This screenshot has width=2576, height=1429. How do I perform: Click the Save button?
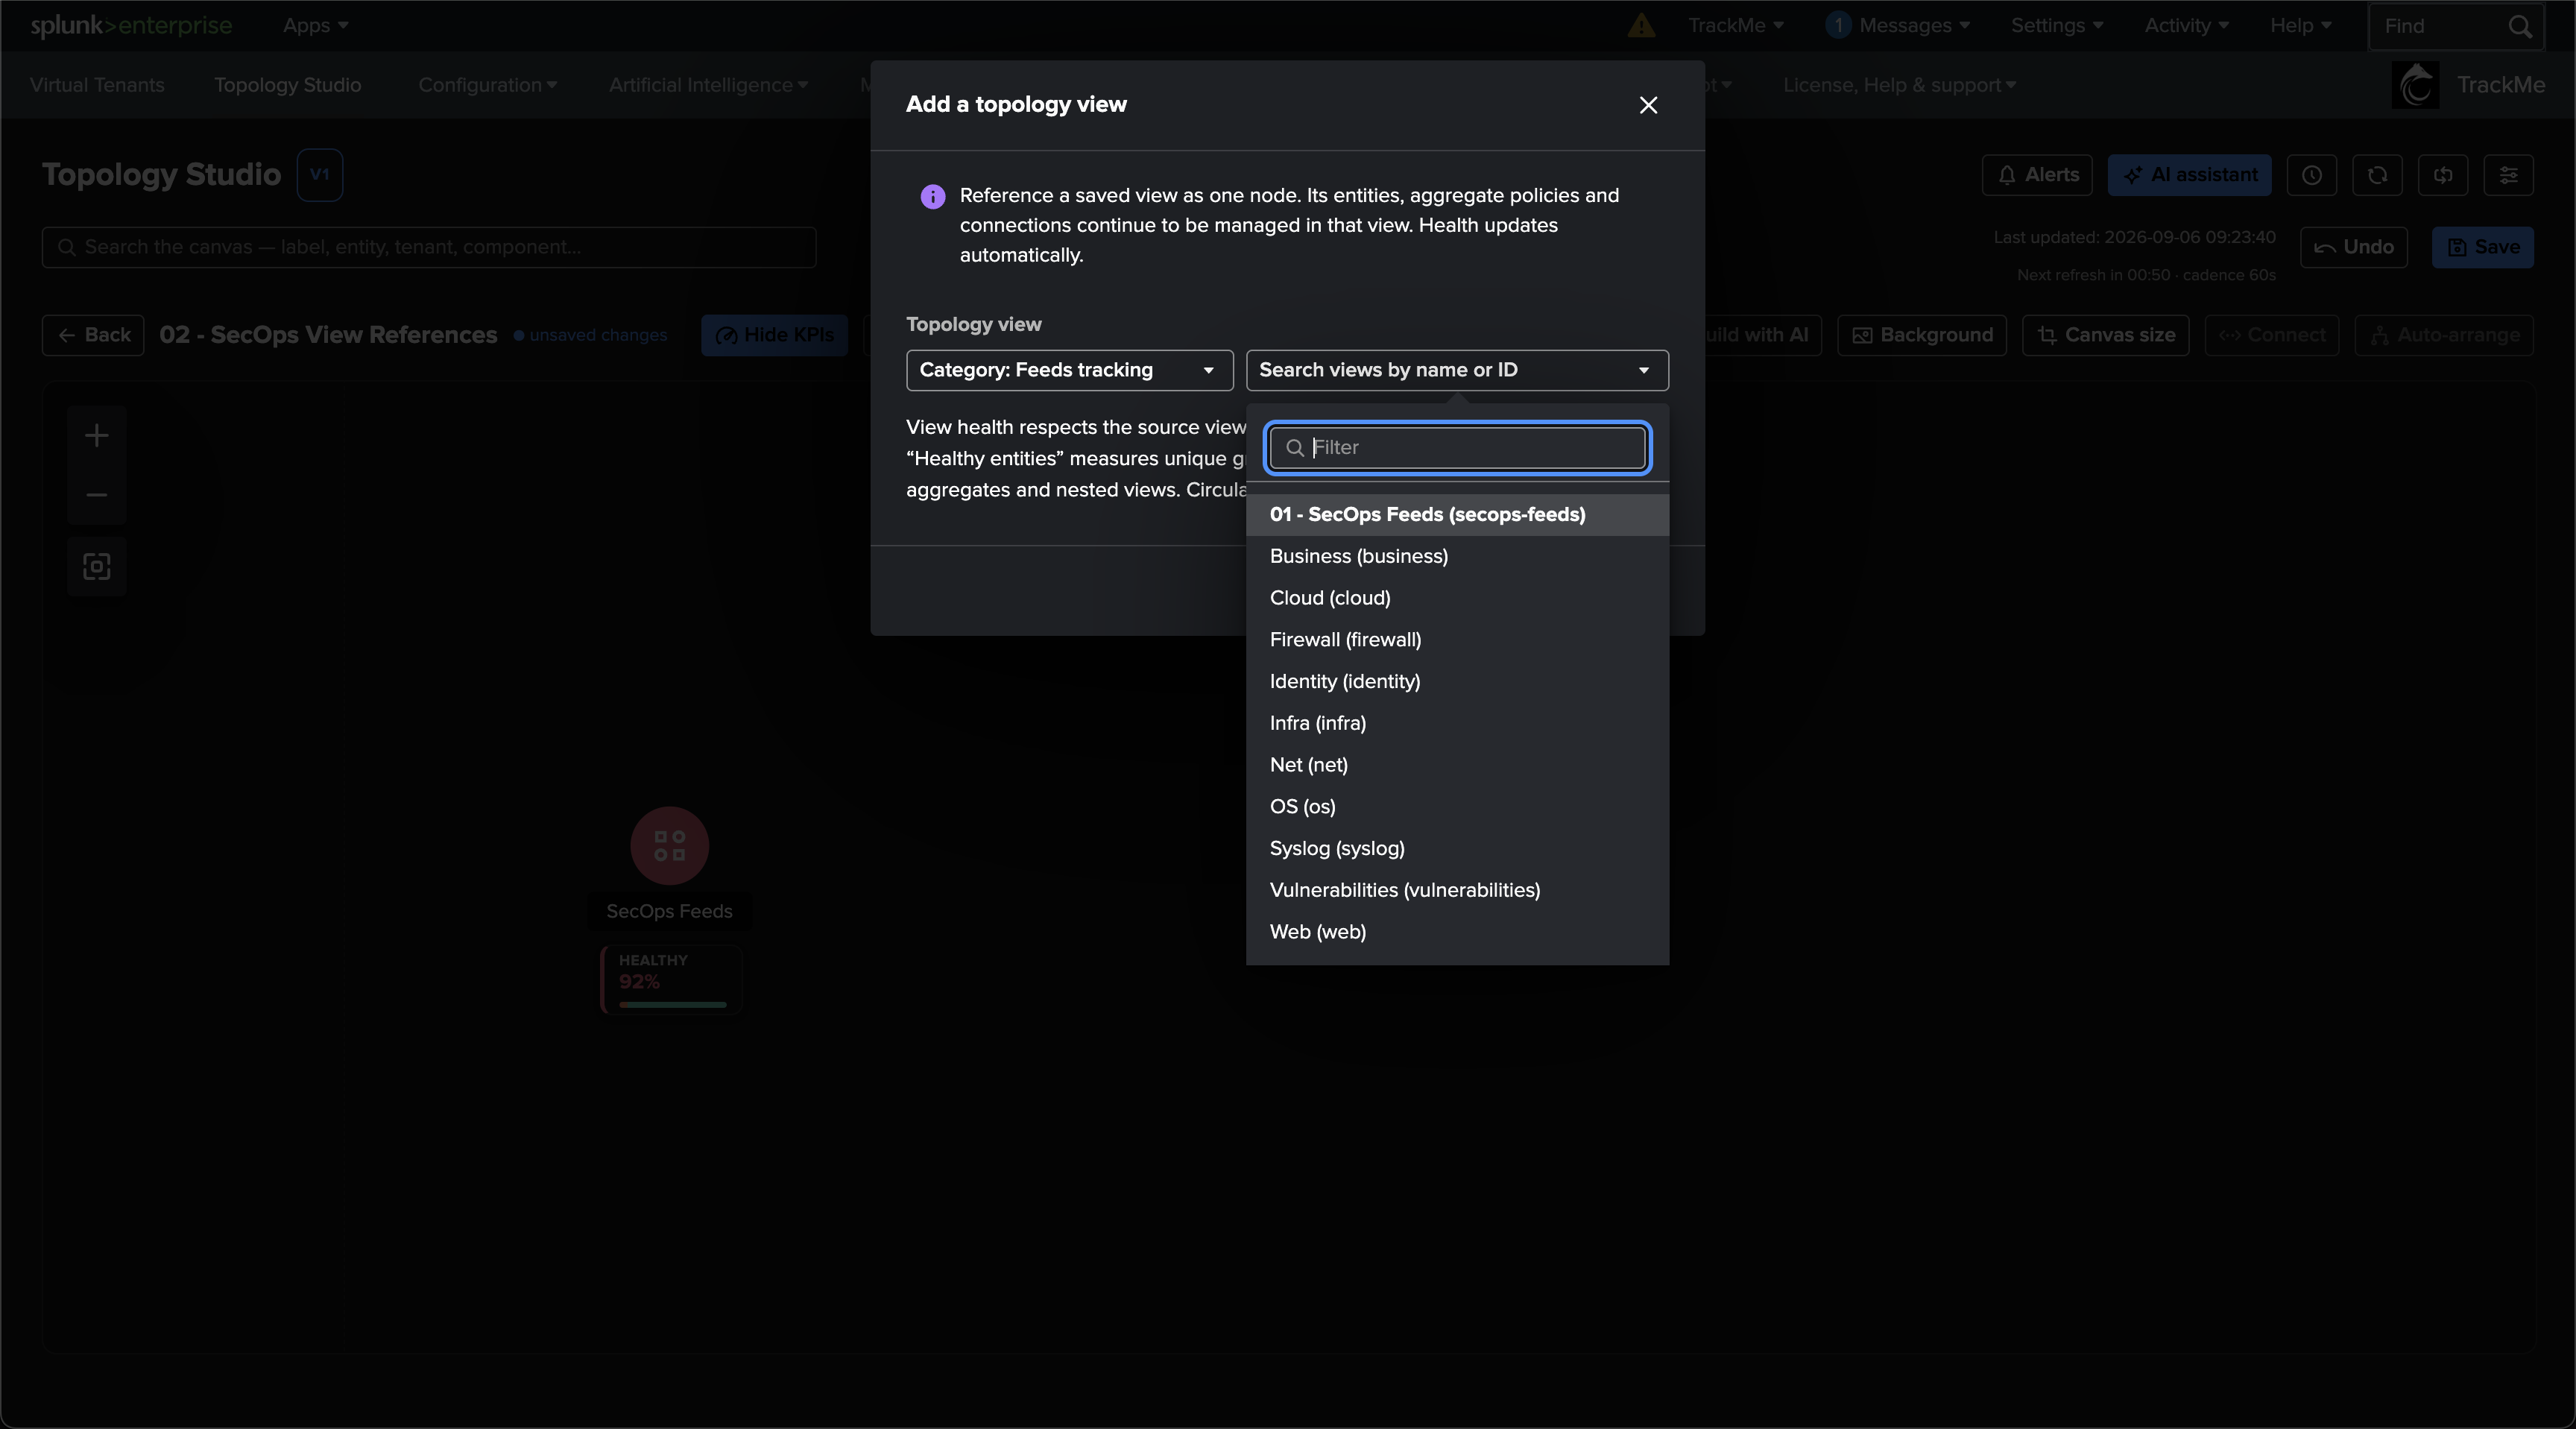click(x=2482, y=247)
